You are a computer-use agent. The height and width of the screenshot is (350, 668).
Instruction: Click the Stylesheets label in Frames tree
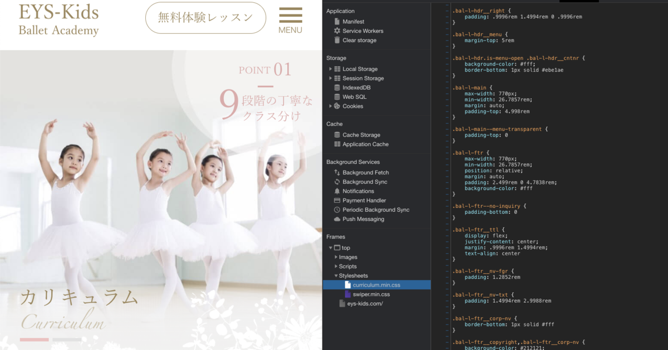(x=353, y=276)
